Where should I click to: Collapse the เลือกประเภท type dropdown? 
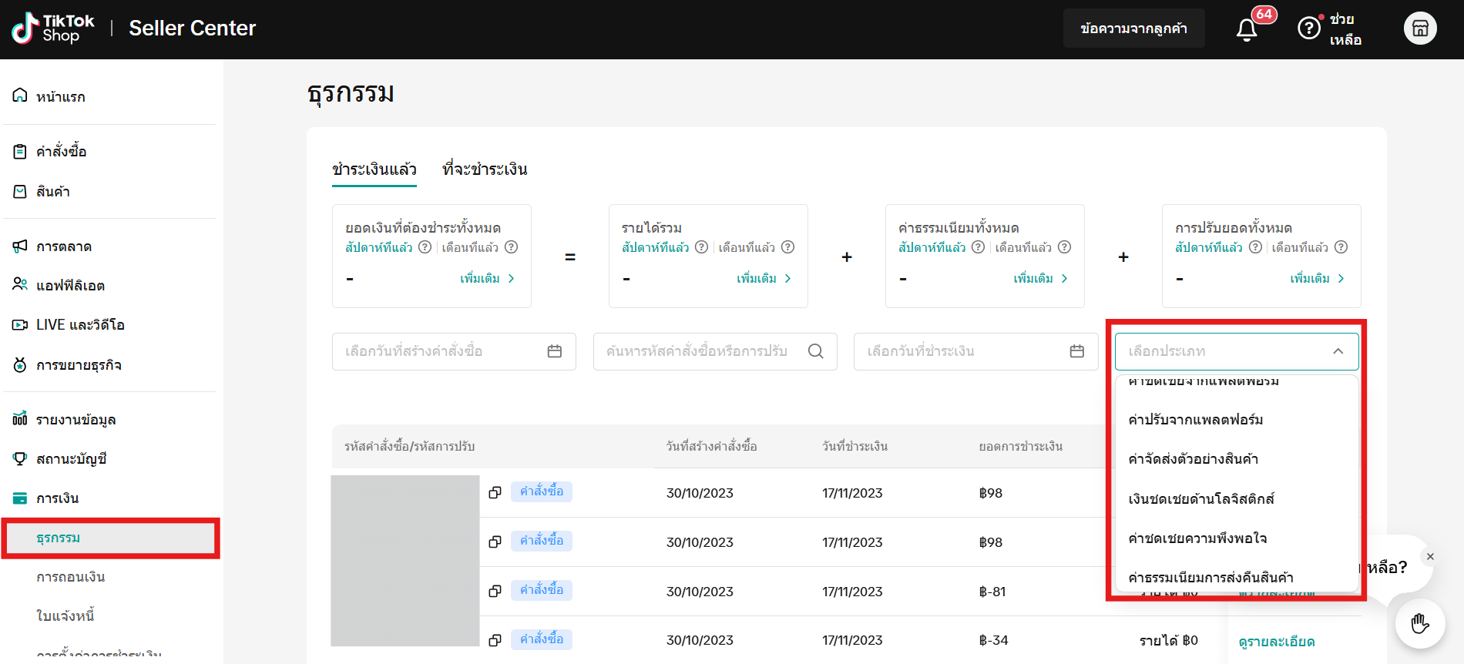click(x=1338, y=351)
